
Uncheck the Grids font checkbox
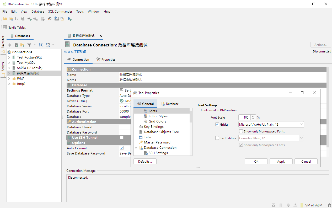point(217,125)
